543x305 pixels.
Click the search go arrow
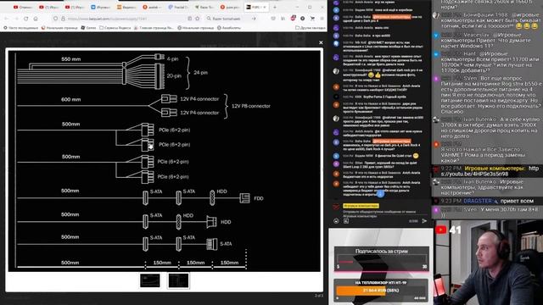[254, 19]
